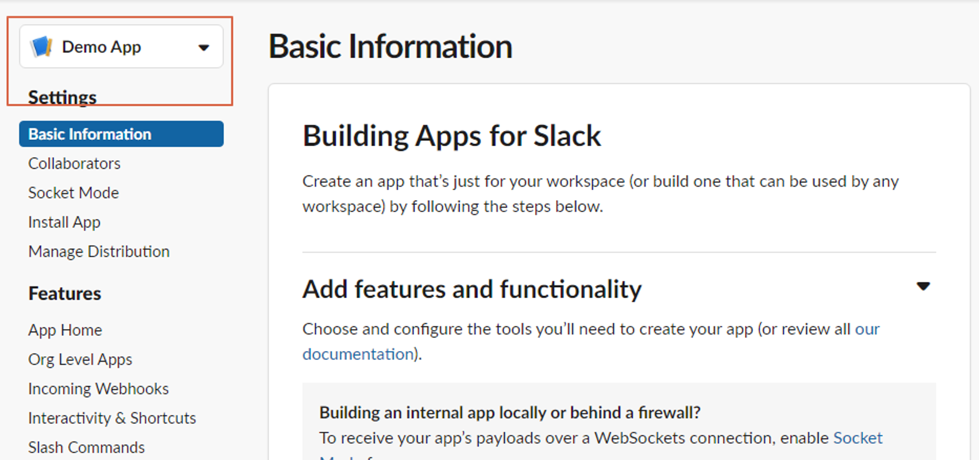Click the Building Apps for Slack heading

tap(452, 136)
